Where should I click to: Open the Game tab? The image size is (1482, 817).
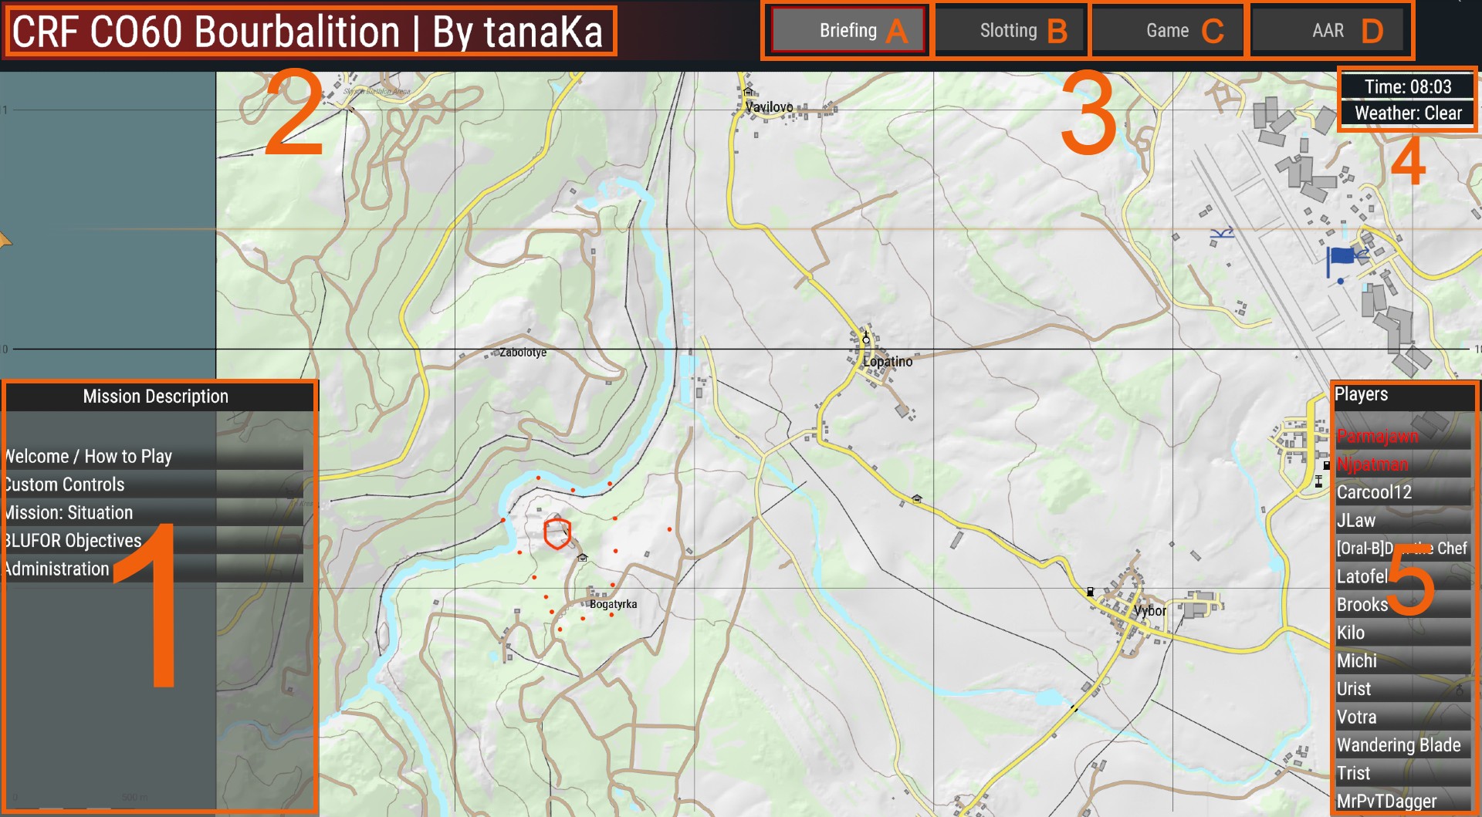click(x=1167, y=31)
